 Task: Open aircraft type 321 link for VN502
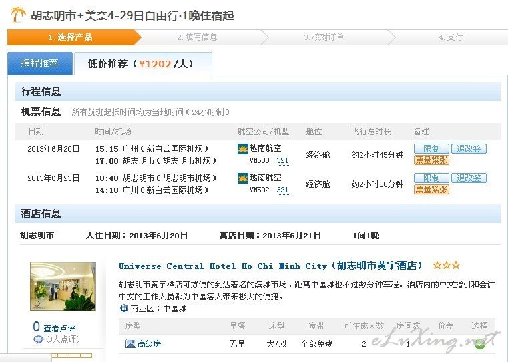tap(282, 190)
